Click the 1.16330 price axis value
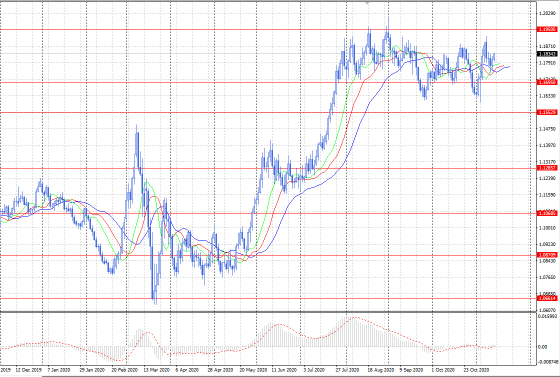 [548, 96]
